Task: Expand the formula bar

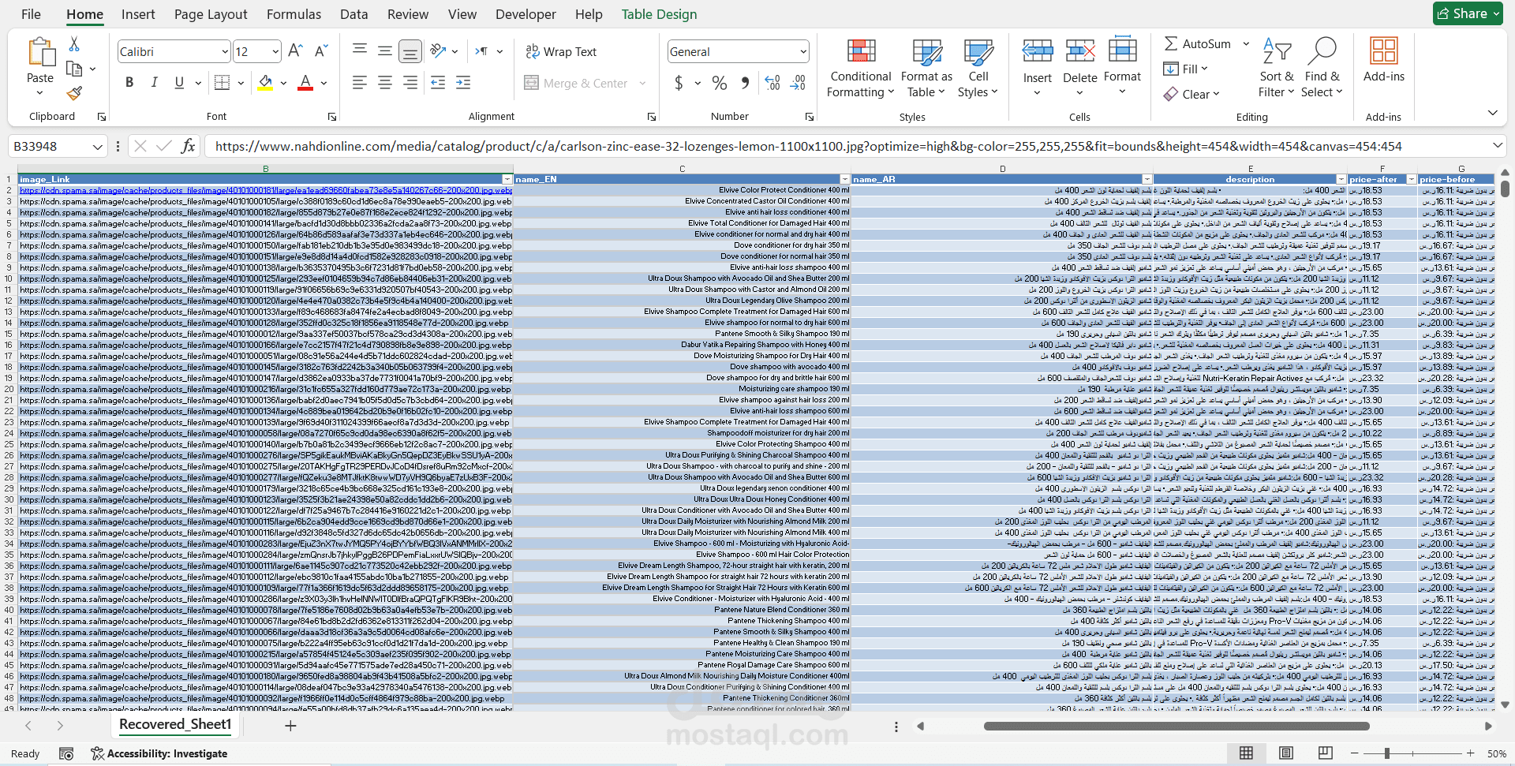Action: click(1497, 146)
